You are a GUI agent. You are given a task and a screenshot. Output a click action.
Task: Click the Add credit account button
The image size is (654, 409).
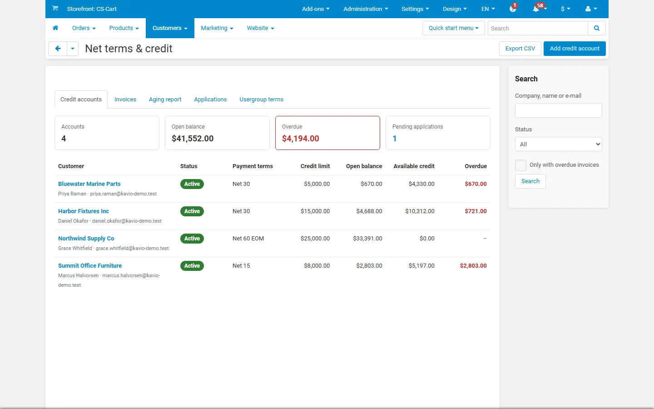pos(575,49)
